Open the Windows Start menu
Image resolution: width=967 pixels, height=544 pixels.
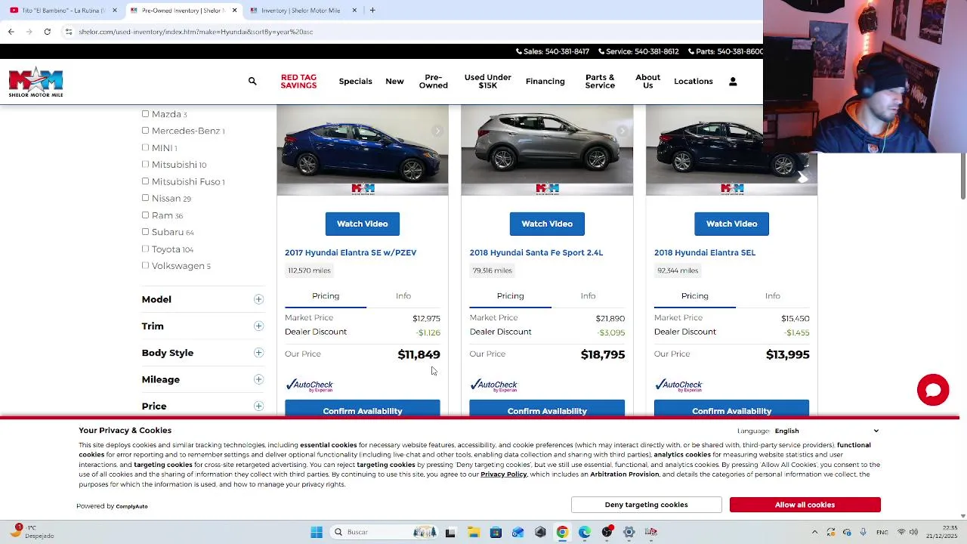(x=317, y=532)
